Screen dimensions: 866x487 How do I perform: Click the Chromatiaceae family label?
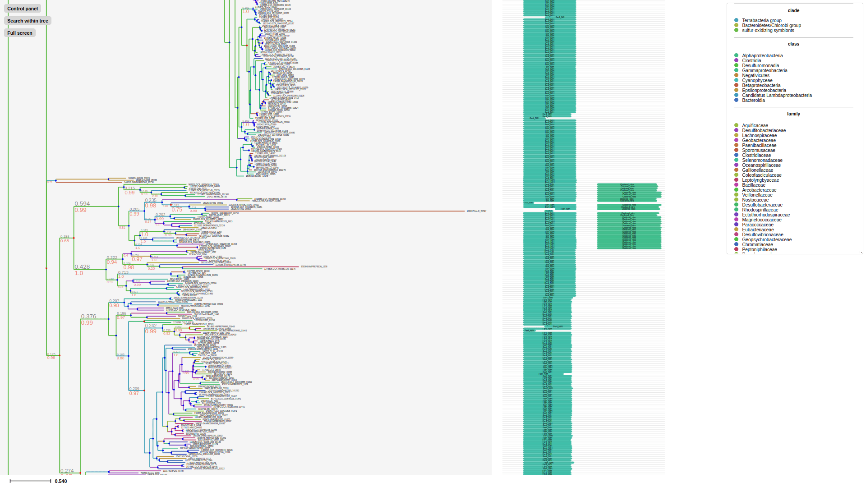point(757,244)
